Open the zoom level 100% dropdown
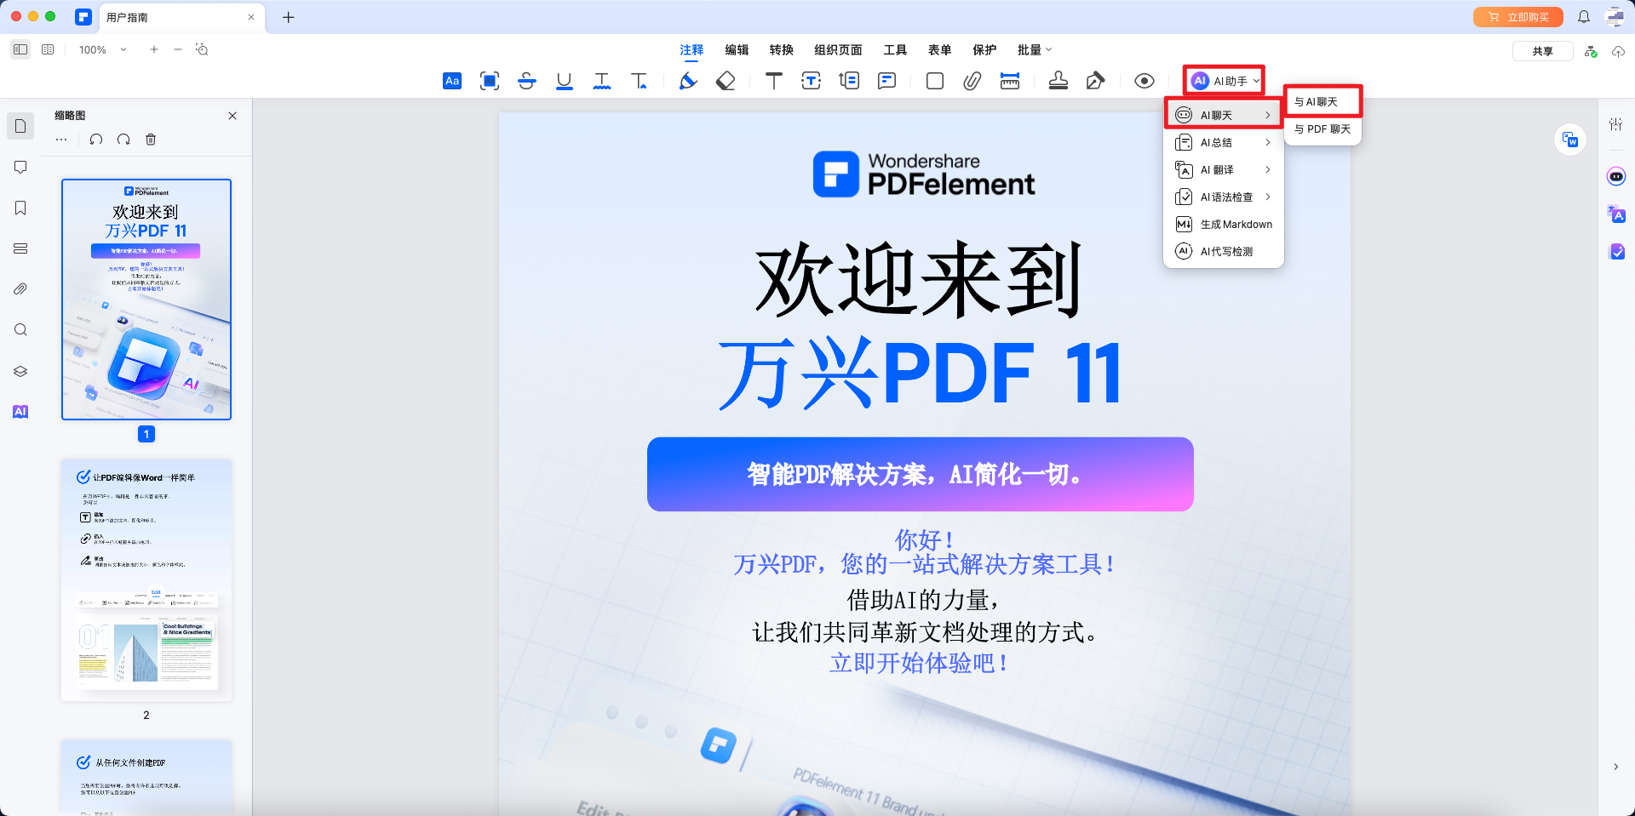The width and height of the screenshot is (1635, 816). [100, 49]
